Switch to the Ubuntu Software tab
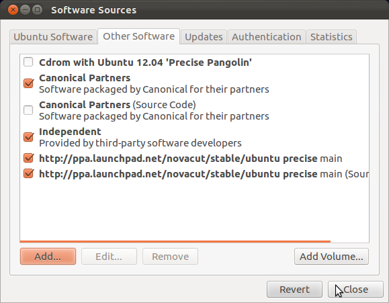 [x=53, y=37]
